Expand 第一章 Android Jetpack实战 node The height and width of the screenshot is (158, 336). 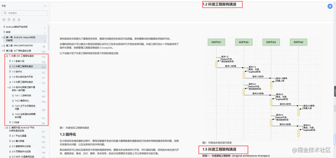coord(2,37)
